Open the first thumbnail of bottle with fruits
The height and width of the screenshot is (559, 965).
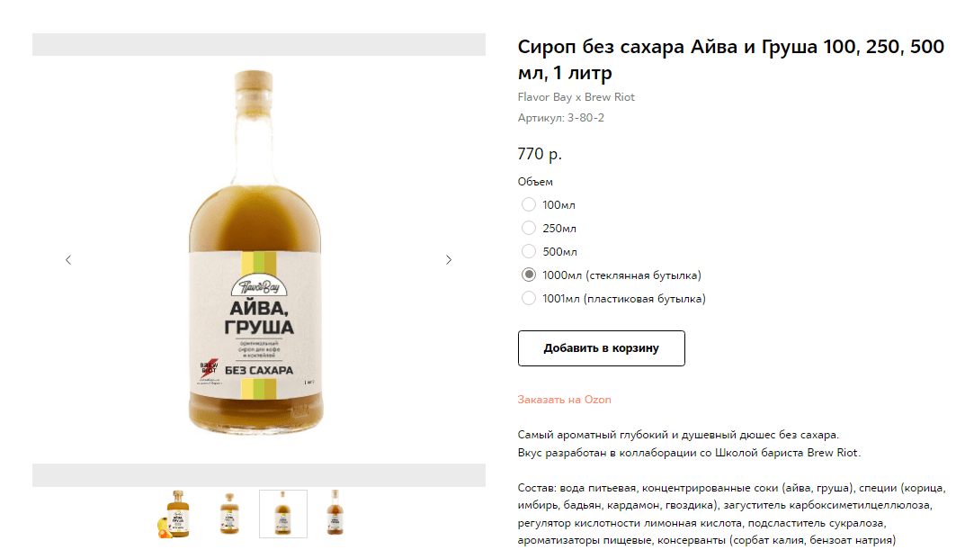click(174, 514)
